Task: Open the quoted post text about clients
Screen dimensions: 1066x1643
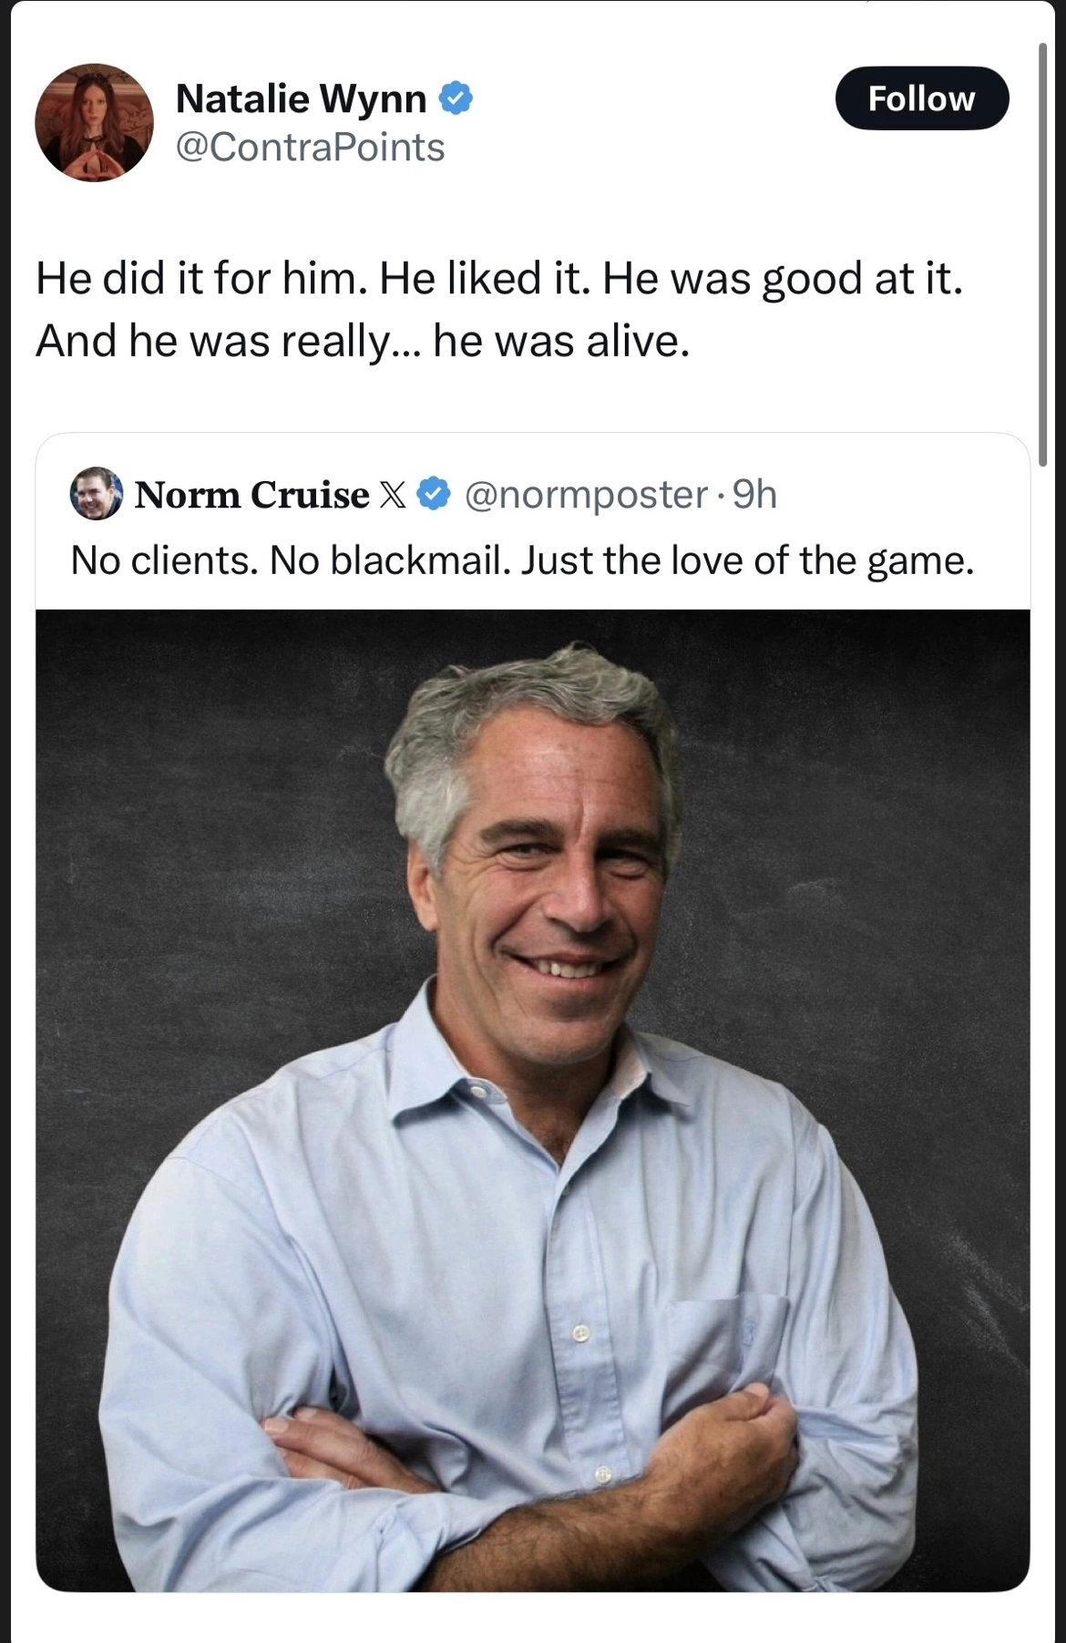Action: (x=522, y=560)
